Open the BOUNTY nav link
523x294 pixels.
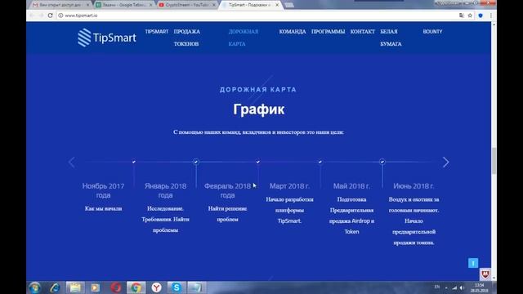click(432, 31)
